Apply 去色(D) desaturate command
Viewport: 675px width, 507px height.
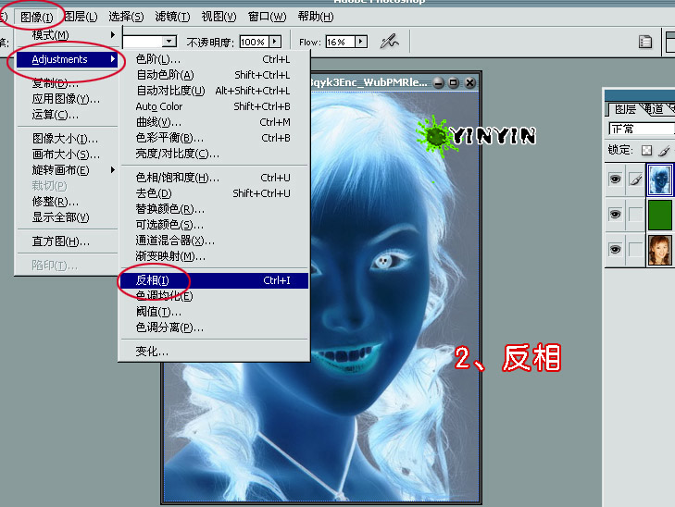coord(214,193)
